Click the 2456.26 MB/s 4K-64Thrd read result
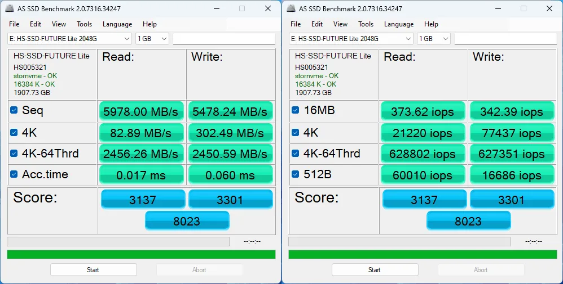Image resolution: width=563 pixels, height=284 pixels. pos(141,154)
